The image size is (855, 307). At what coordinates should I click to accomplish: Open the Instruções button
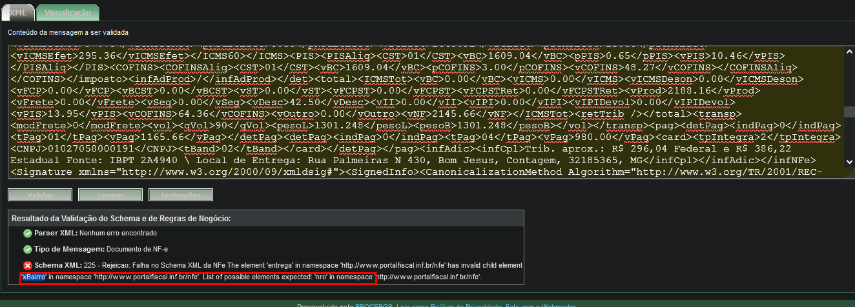pyautogui.click(x=181, y=195)
